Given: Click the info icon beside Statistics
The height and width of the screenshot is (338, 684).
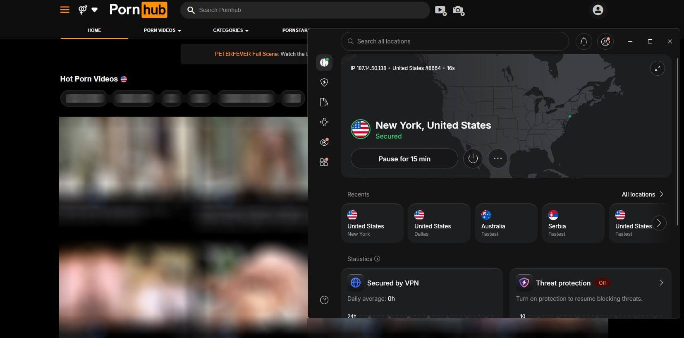Looking at the screenshot, I should pos(377,259).
